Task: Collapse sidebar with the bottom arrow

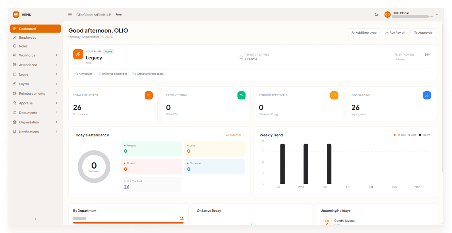Action: point(35,219)
